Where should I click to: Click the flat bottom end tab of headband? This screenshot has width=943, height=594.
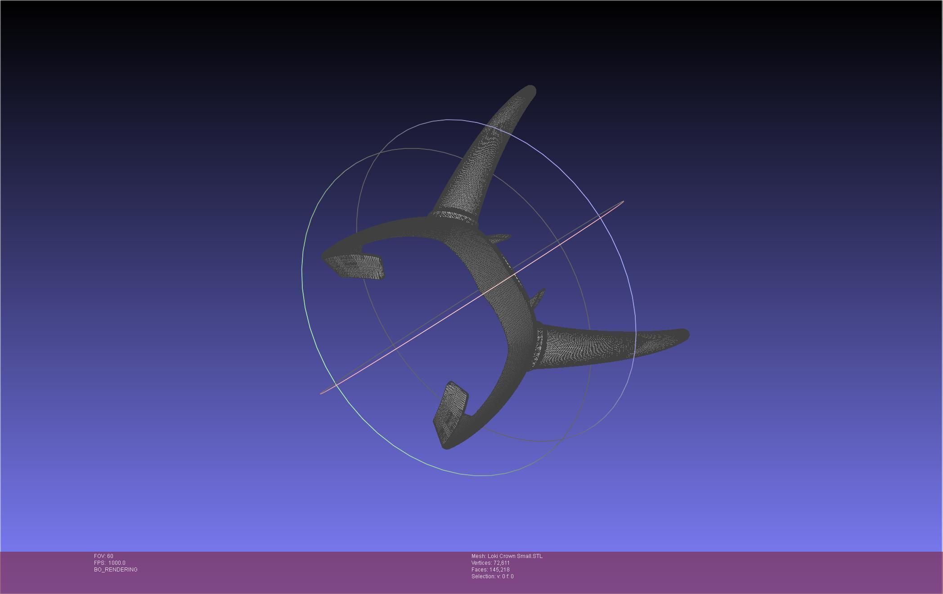(x=451, y=408)
